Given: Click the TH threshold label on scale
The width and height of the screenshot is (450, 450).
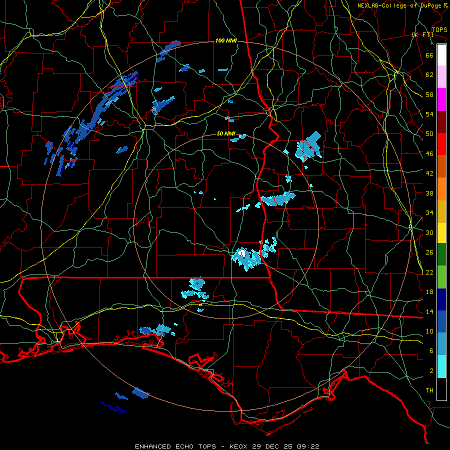Looking at the screenshot, I should pyautogui.click(x=429, y=390).
